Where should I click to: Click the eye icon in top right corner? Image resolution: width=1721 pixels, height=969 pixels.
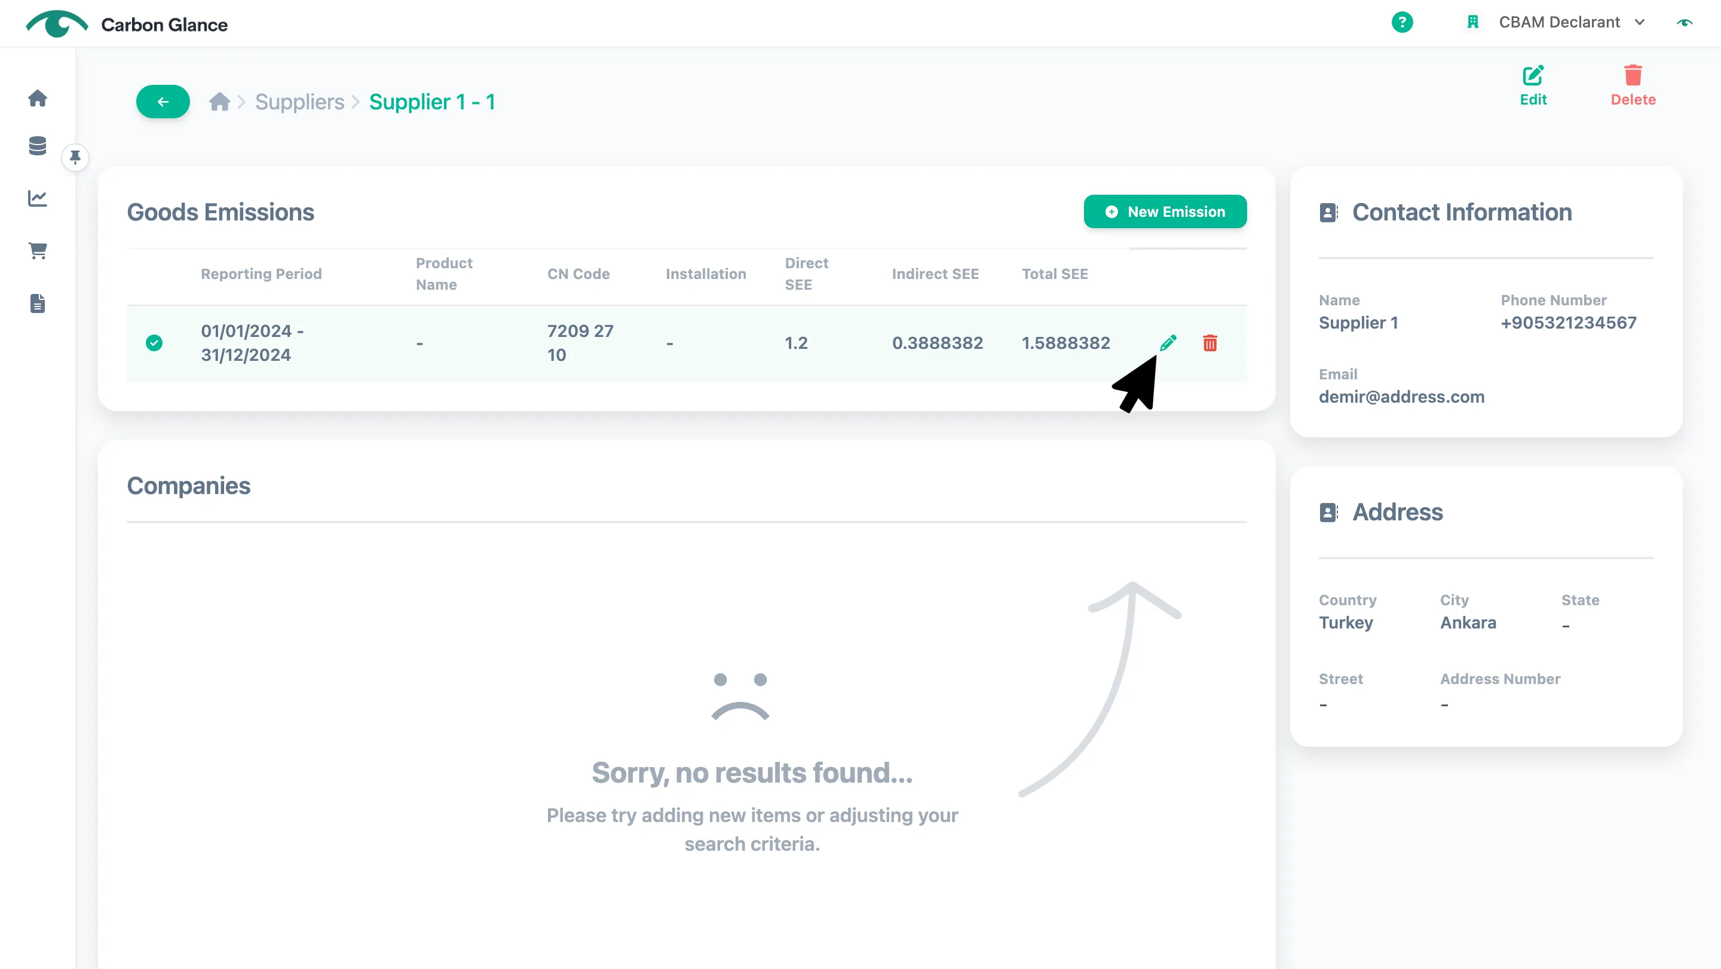(x=1685, y=22)
